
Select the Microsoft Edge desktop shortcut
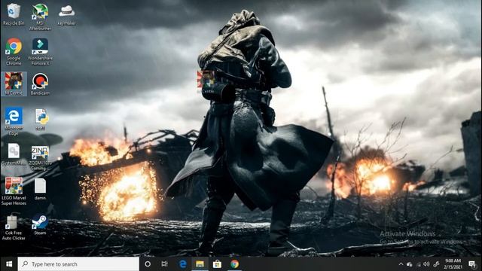click(14, 121)
